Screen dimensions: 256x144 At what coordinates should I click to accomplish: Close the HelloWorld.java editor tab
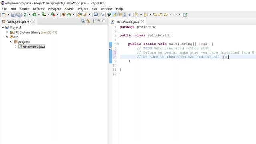pos(142,22)
